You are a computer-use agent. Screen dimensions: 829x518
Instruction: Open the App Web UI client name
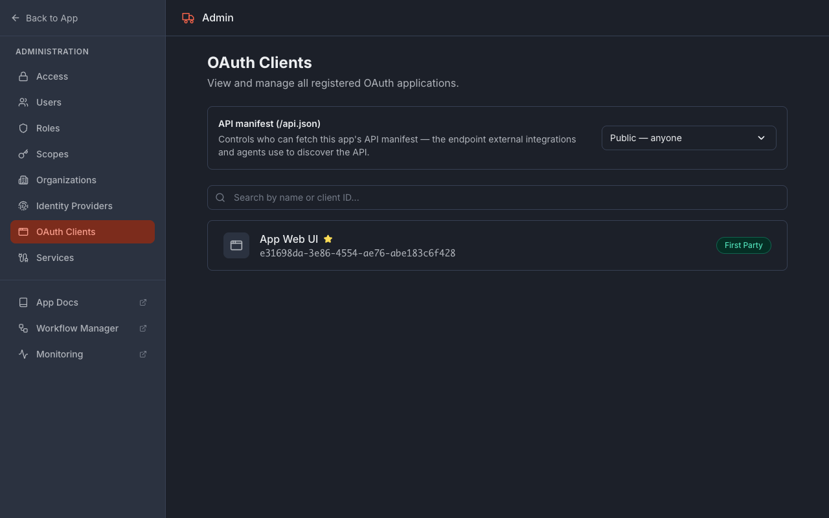point(289,239)
